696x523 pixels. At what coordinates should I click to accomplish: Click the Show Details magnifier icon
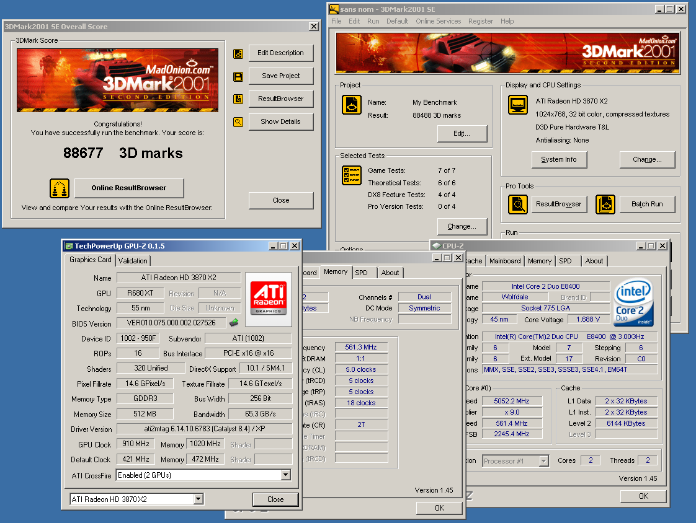(238, 122)
